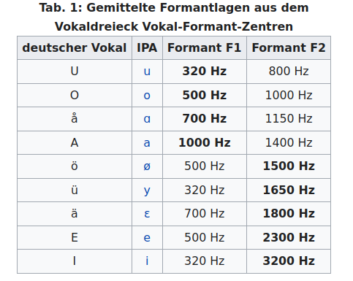Select the vowel cell 'U'

(x=75, y=72)
